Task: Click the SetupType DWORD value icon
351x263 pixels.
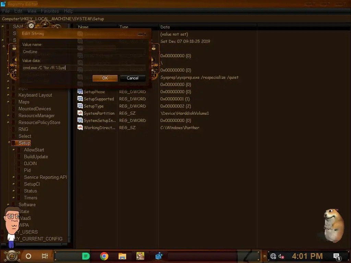Action: [x=80, y=106]
